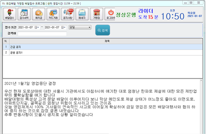
Task: Click the 검색 search button
Action: pyautogui.click(x=103, y=30)
